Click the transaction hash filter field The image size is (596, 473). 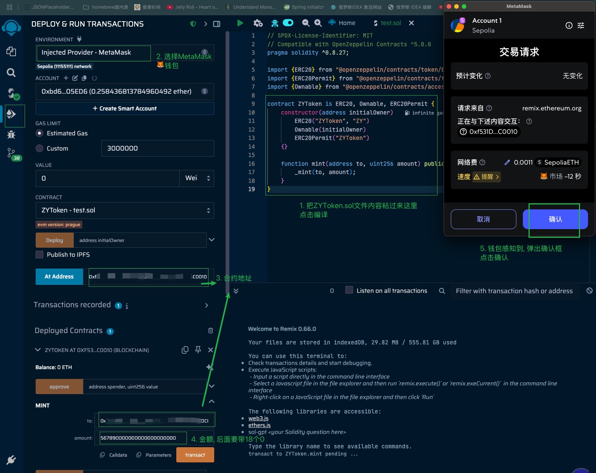[515, 291]
